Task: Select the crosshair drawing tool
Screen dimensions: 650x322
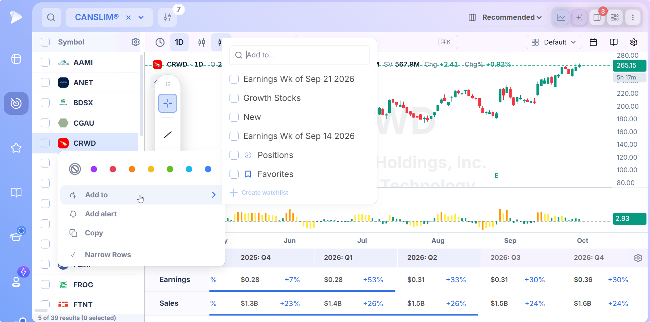Action: pos(168,103)
